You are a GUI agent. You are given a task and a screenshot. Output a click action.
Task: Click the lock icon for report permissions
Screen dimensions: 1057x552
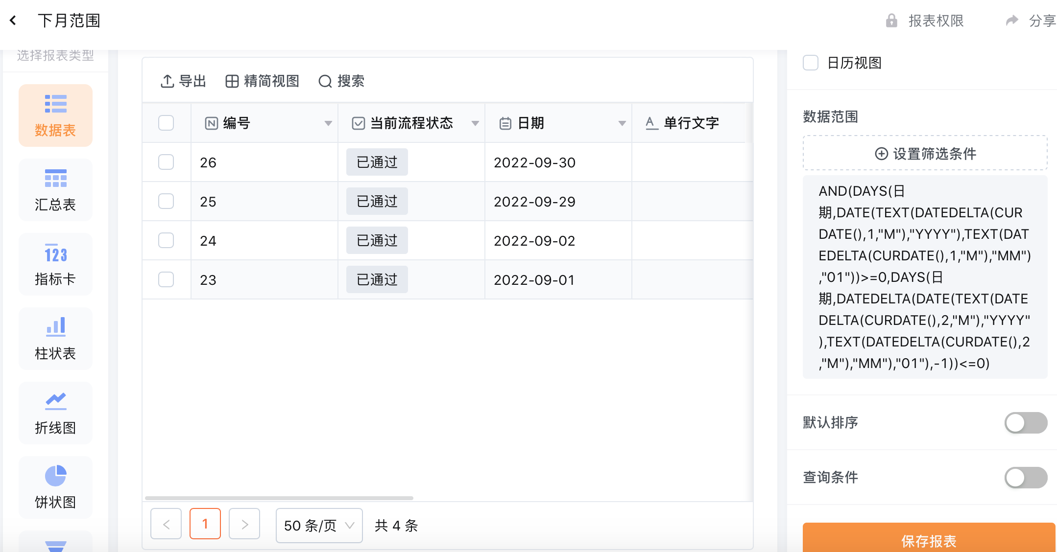pos(891,21)
